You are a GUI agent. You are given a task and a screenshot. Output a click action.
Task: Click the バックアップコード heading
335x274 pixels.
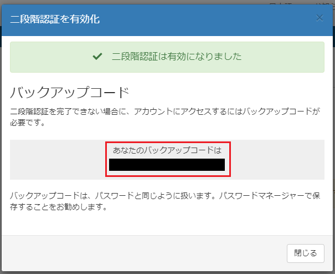tap(70, 92)
